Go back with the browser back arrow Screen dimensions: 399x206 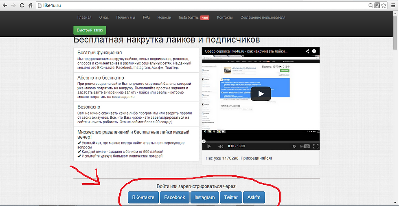click(x=5, y=5)
